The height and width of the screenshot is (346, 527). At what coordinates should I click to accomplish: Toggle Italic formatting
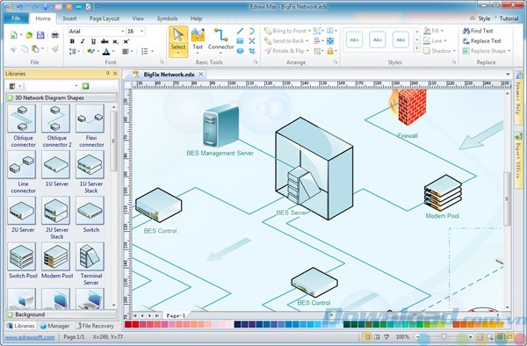83,41
